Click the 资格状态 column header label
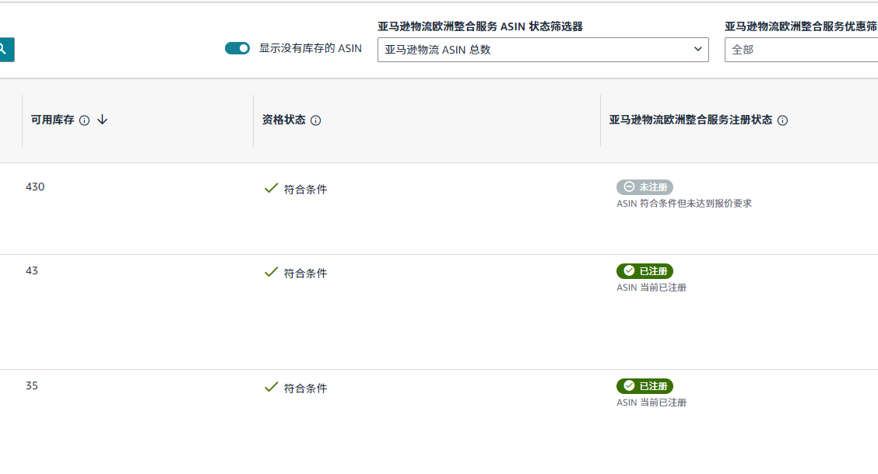The width and height of the screenshot is (878, 474). pyautogui.click(x=283, y=120)
